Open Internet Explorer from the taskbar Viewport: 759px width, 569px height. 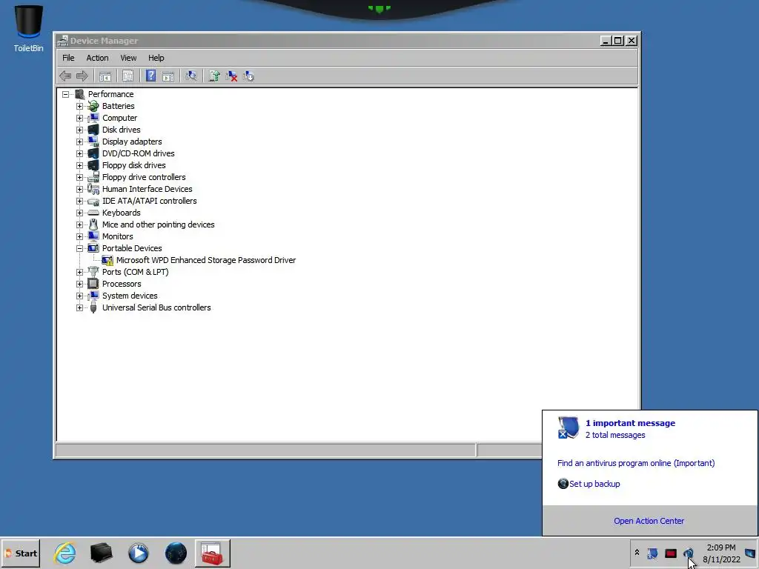click(65, 553)
